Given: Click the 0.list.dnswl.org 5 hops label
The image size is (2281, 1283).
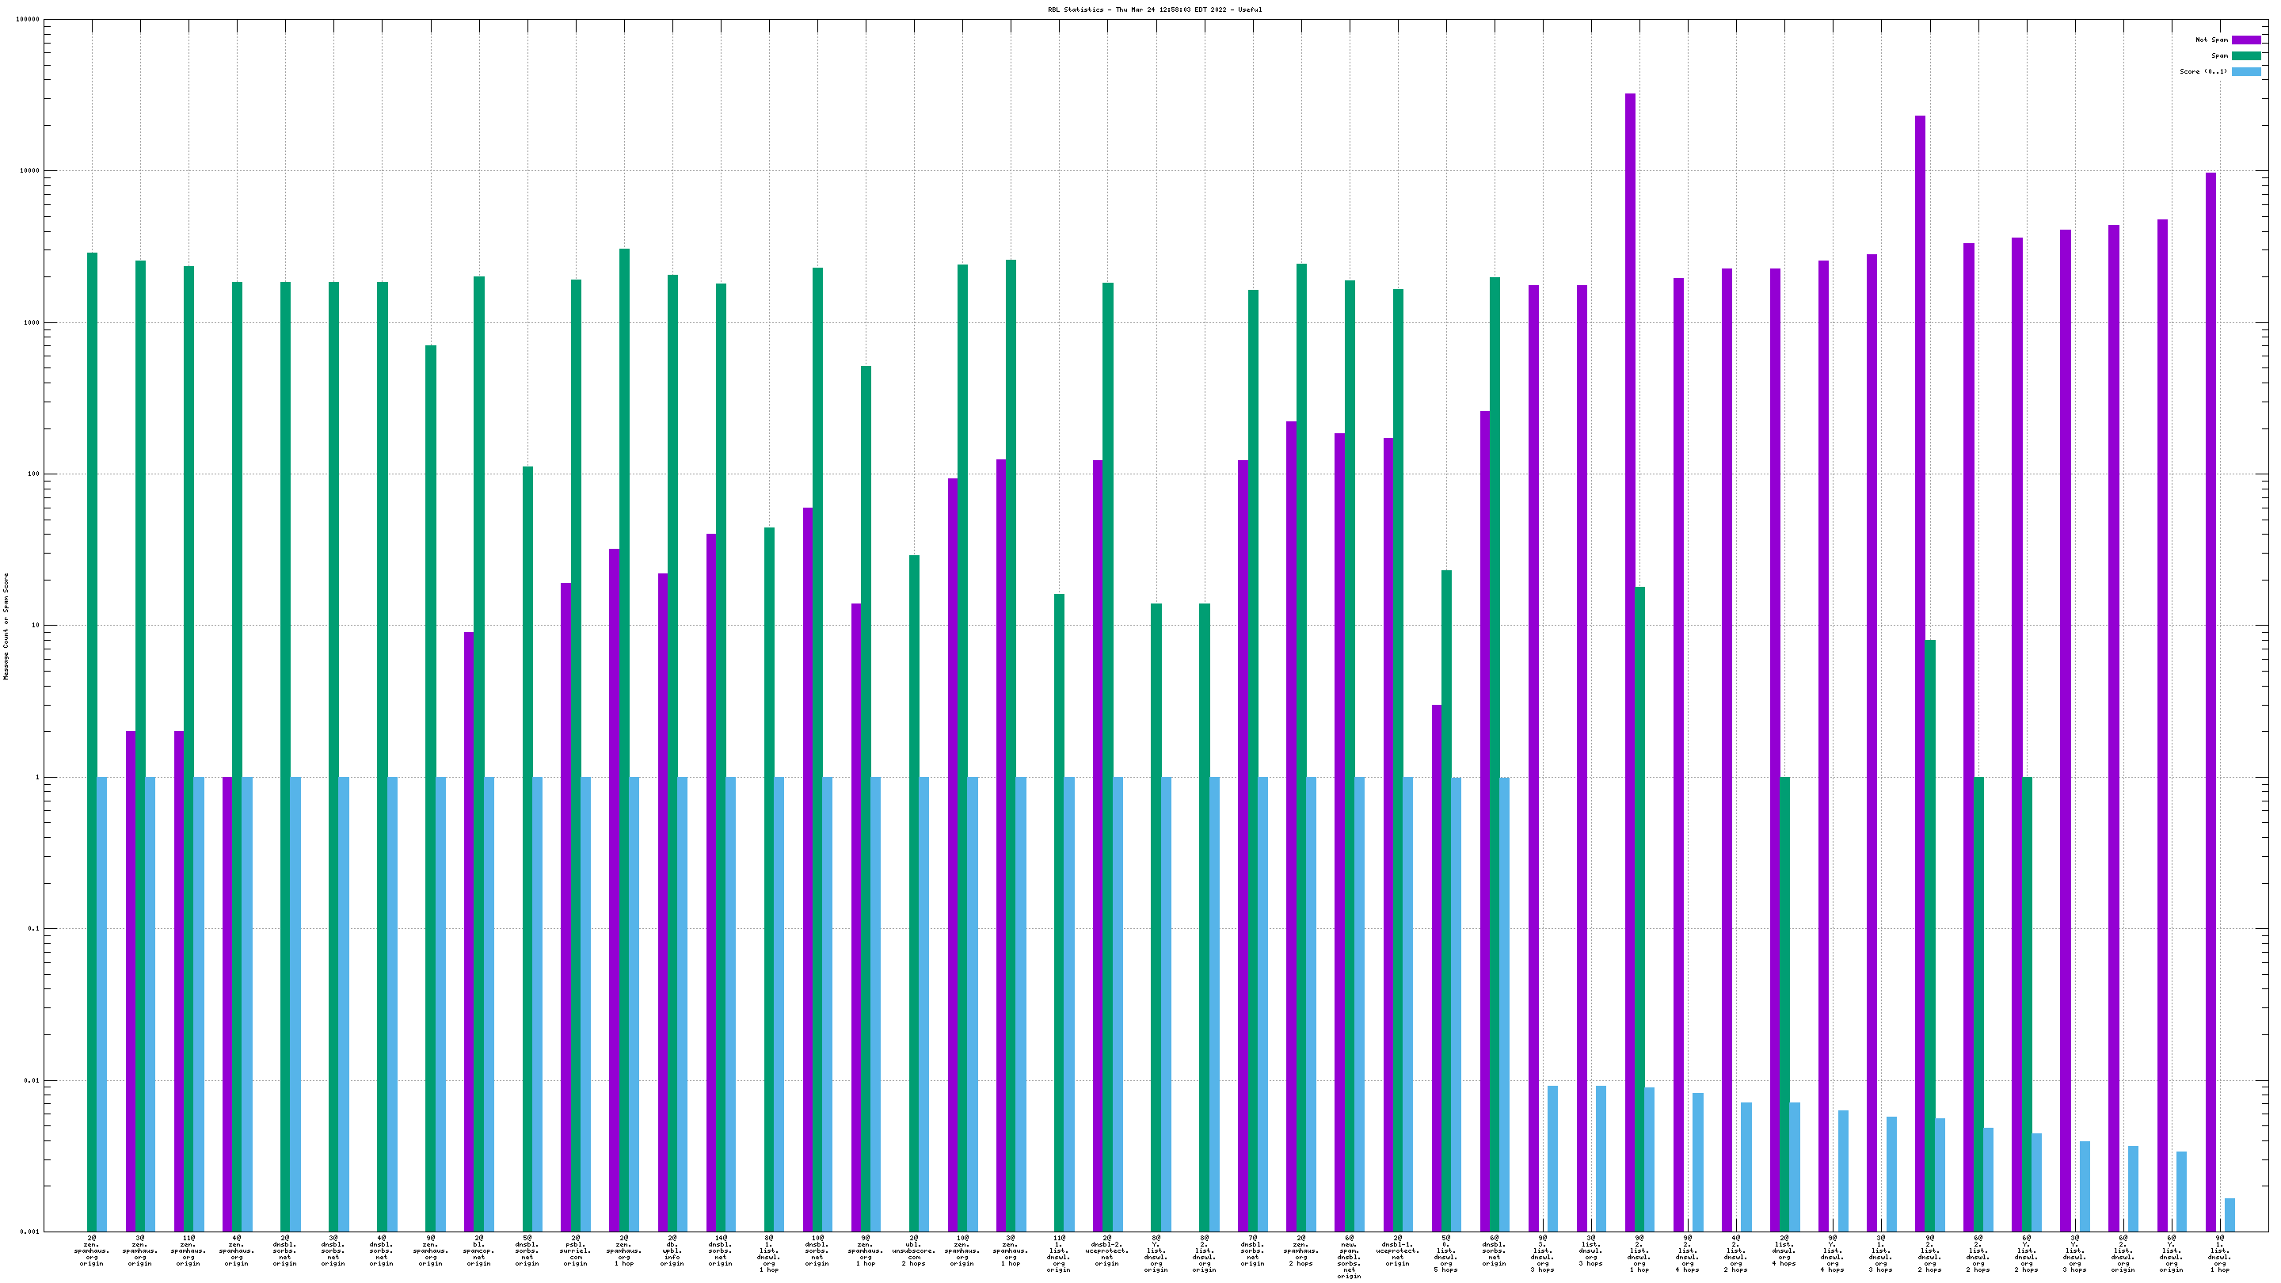Looking at the screenshot, I should tap(1445, 1253).
